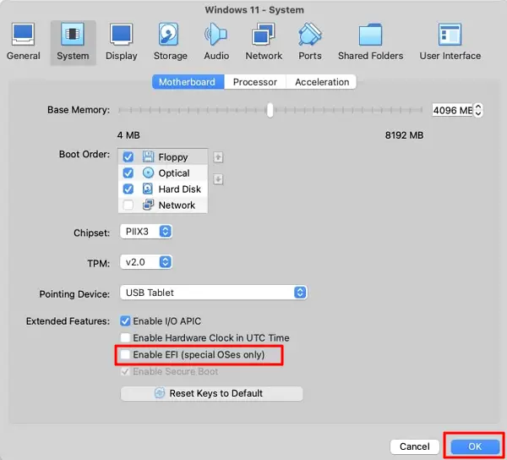Uncheck Floppy in boot order
Viewport: 507px width, 460px height.
128,157
